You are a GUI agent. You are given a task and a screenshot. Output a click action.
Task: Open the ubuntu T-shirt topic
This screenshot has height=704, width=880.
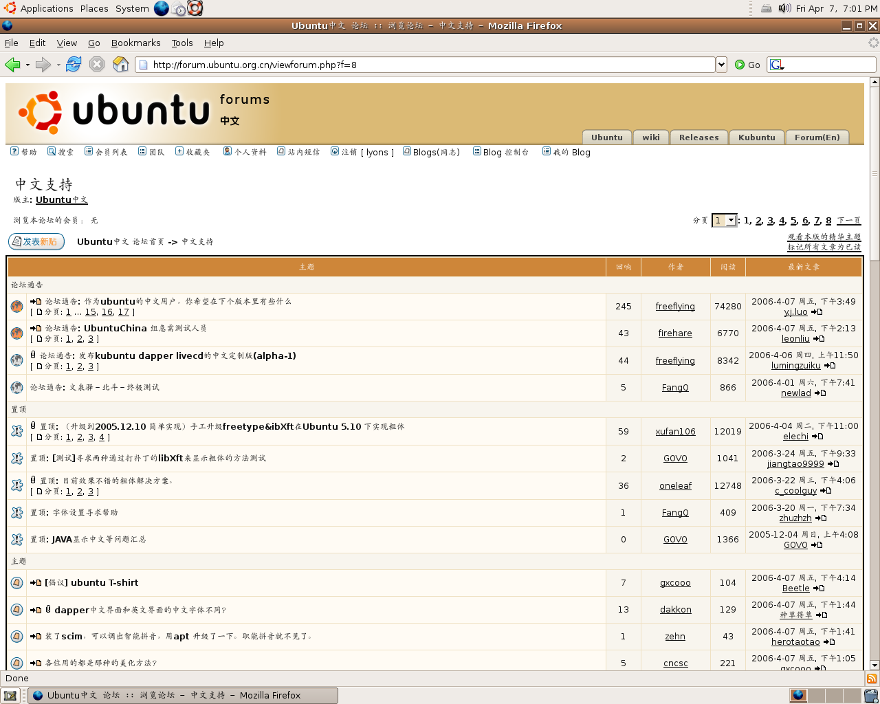point(91,582)
